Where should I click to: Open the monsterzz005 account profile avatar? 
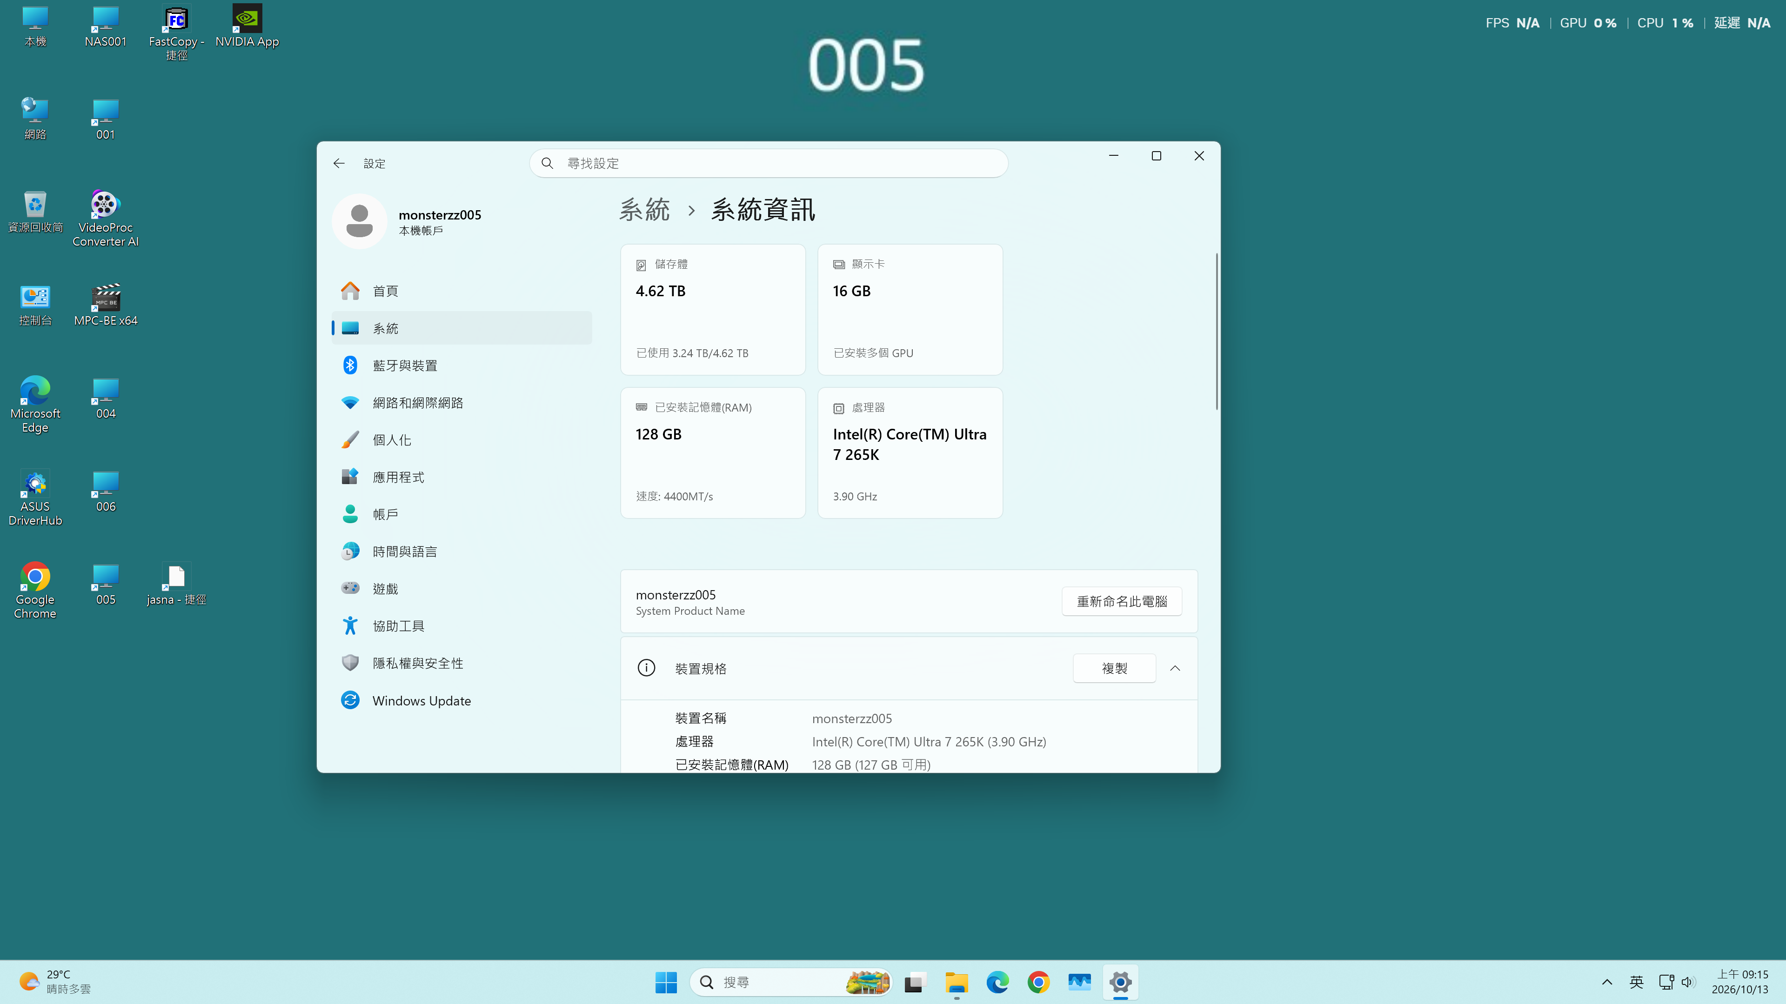tap(359, 221)
